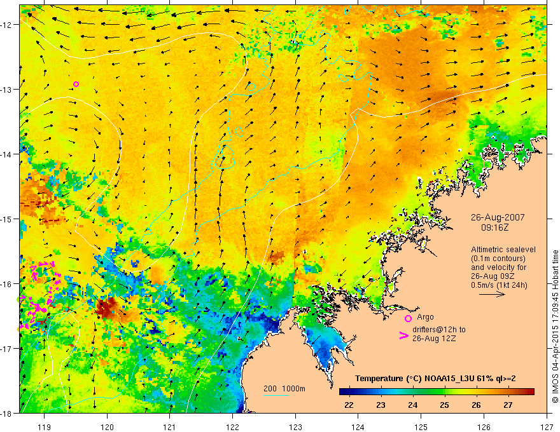Screen dimensions: 560x432
Task: Click the color bar label '27'
Action: pos(508,405)
